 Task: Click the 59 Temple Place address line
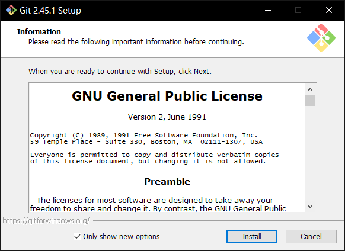pyautogui.click(x=146, y=141)
